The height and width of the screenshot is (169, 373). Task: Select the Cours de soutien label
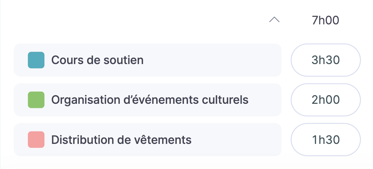click(97, 60)
